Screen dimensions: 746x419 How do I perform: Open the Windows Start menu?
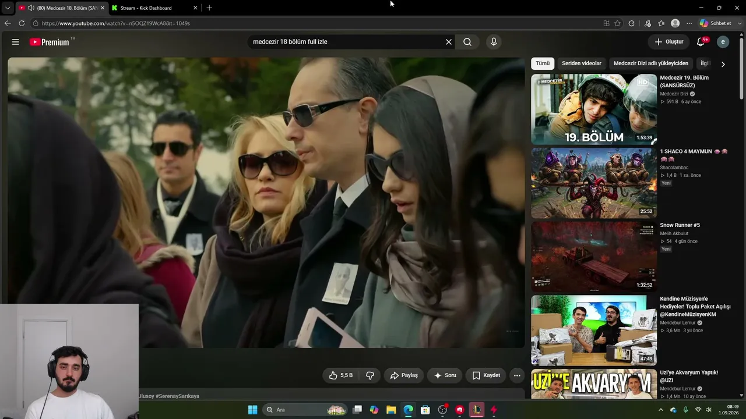coord(252,410)
